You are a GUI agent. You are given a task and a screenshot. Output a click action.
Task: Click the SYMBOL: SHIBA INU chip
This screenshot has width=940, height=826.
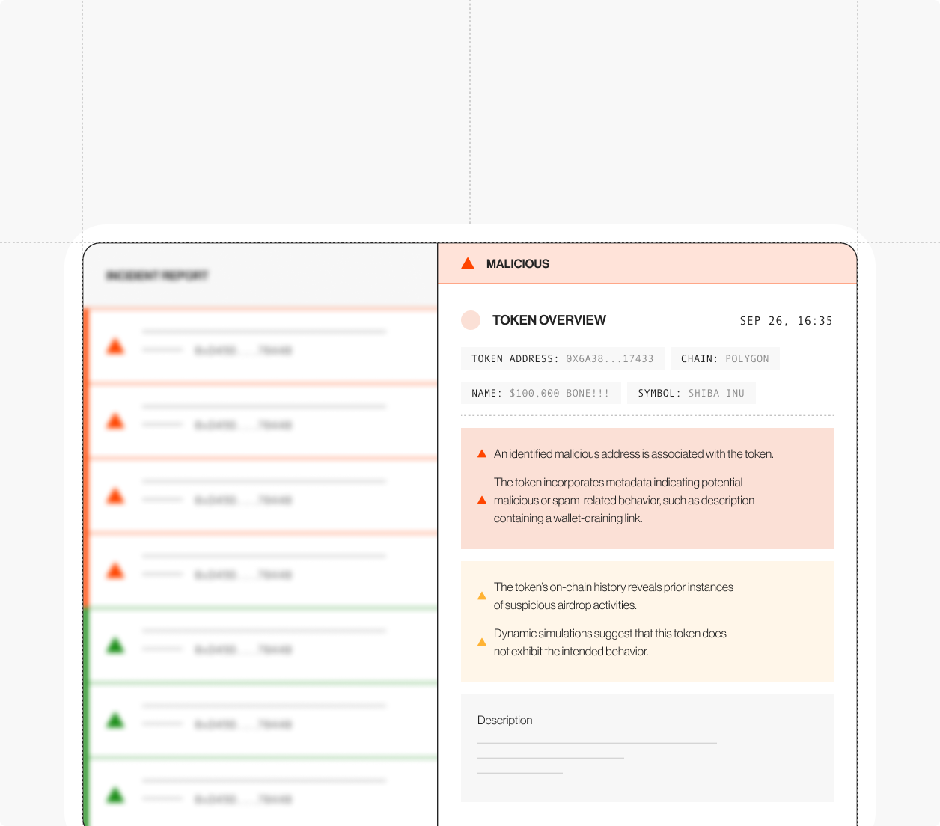(x=691, y=394)
